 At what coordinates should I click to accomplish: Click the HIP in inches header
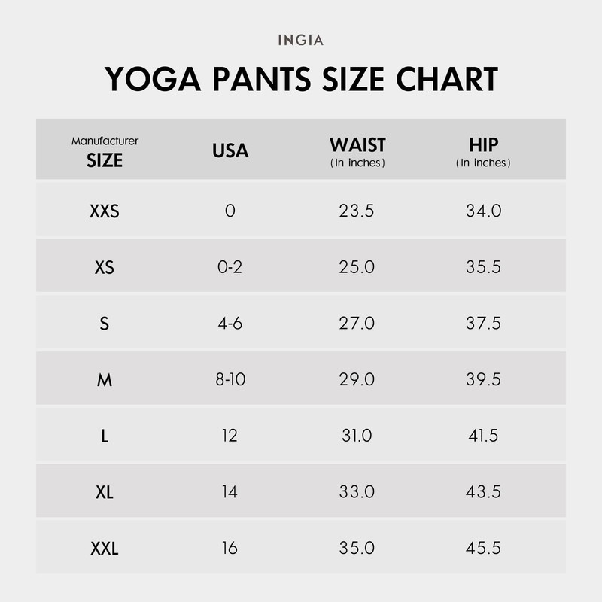tap(483, 151)
